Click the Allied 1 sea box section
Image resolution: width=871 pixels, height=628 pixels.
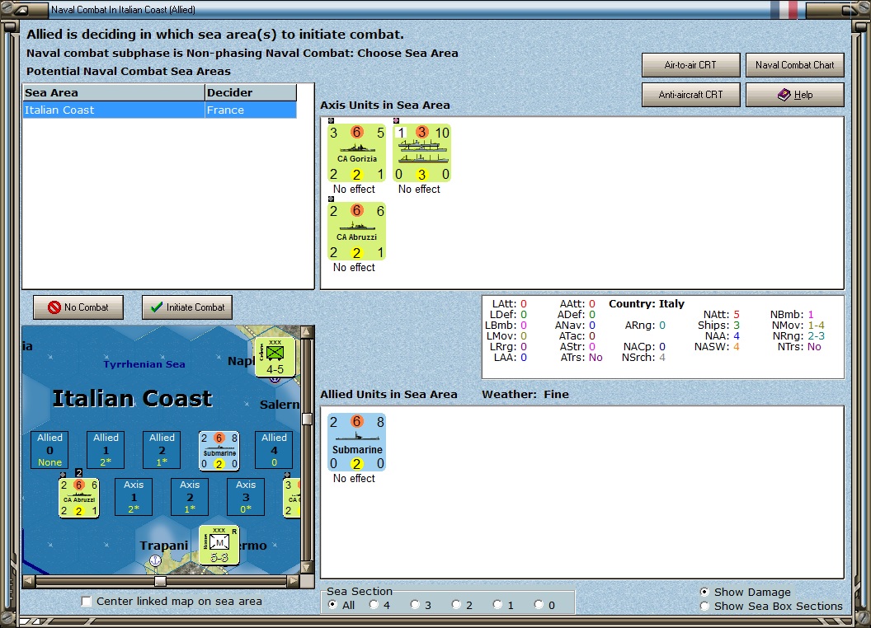106,450
